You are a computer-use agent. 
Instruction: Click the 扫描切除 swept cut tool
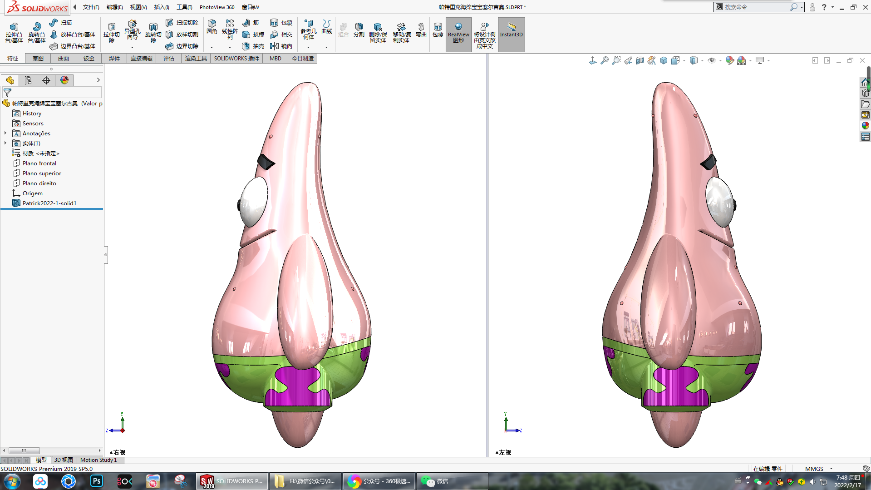coord(182,22)
